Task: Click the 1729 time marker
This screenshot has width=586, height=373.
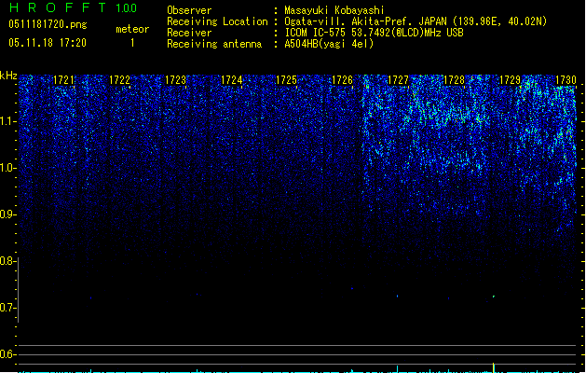Action: point(510,80)
